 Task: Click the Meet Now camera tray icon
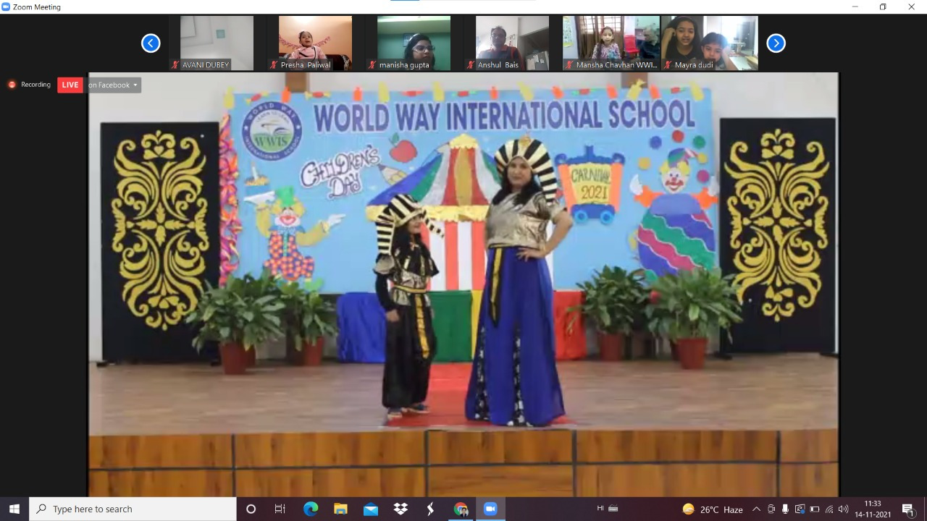pyautogui.click(x=771, y=509)
